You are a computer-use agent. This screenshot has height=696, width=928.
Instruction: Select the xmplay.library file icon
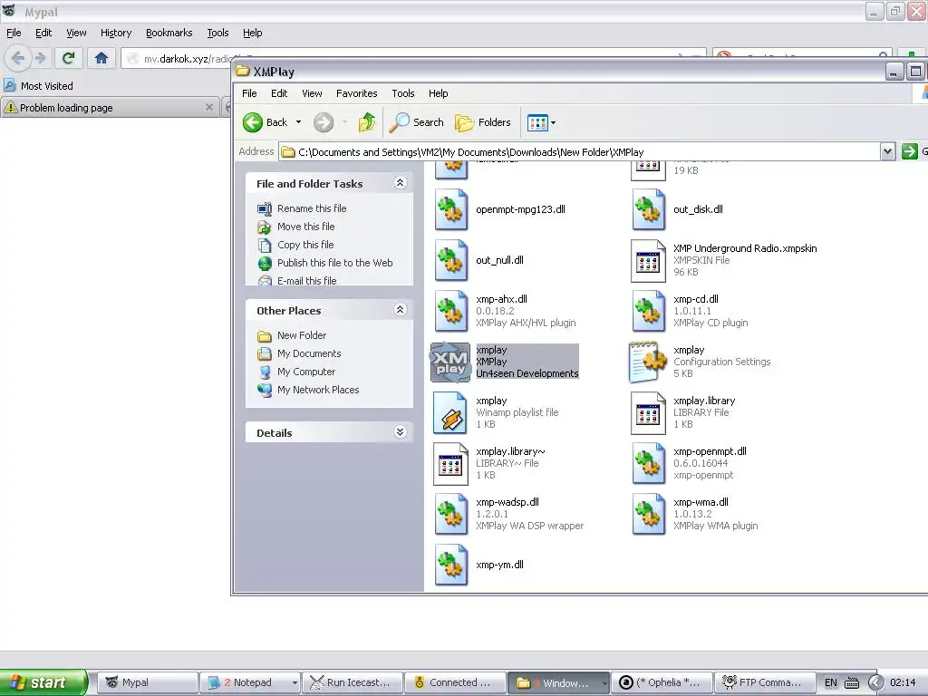(x=649, y=413)
